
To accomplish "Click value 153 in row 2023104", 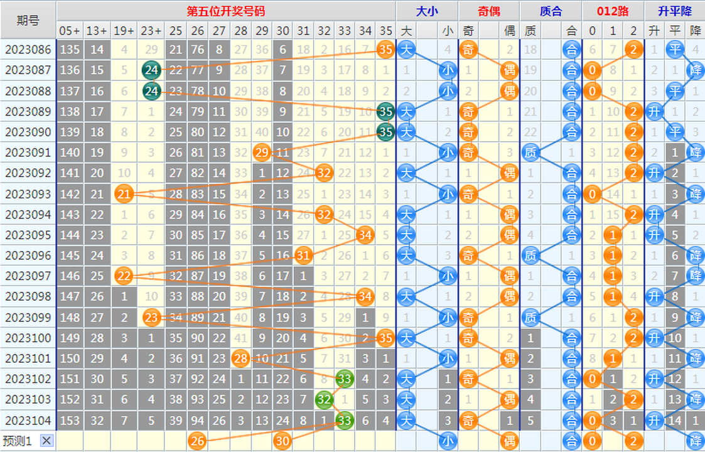I will [70, 421].
